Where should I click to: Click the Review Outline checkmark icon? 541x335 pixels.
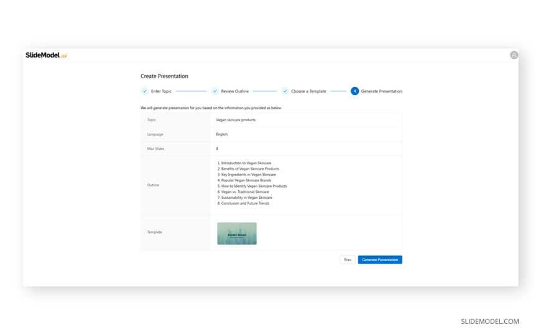click(215, 91)
